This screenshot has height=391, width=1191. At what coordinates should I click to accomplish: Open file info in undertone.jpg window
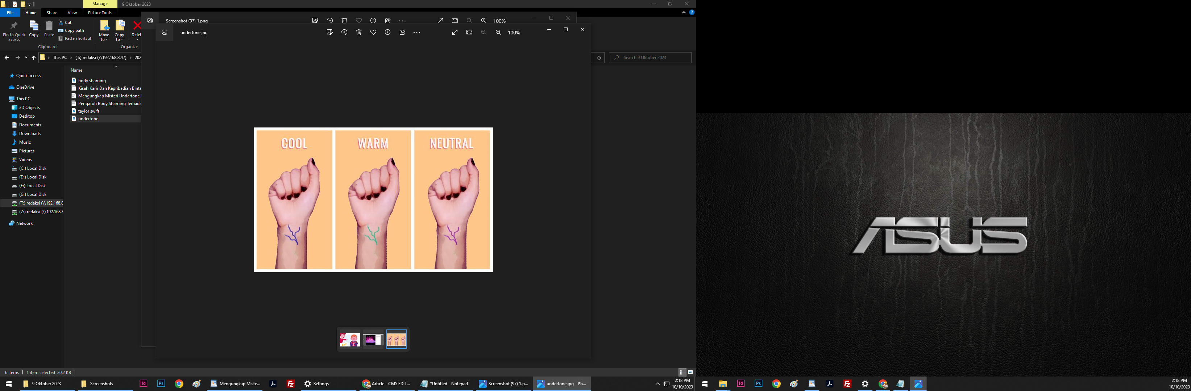click(387, 32)
